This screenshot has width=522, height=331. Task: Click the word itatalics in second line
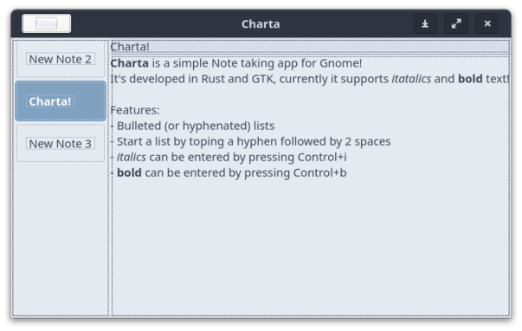[411, 79]
